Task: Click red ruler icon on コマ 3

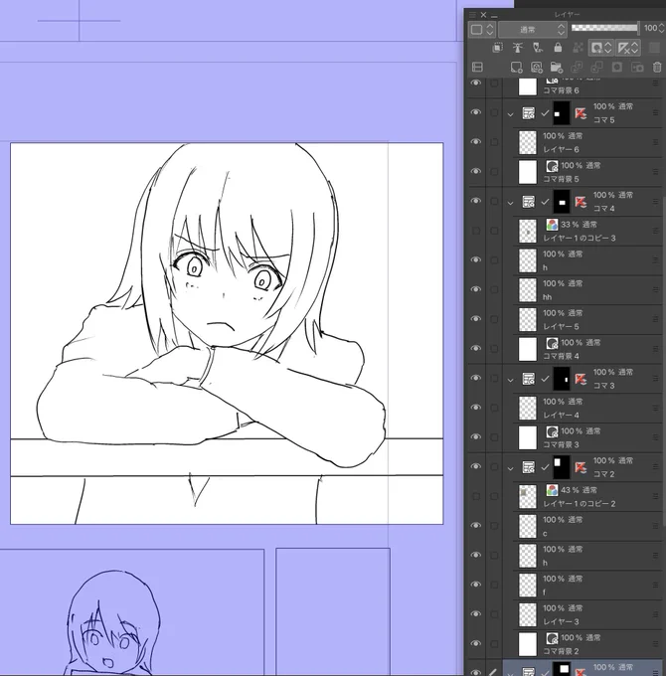Action: (581, 379)
